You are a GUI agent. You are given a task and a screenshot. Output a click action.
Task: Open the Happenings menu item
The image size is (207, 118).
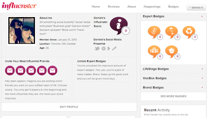click(152, 6)
